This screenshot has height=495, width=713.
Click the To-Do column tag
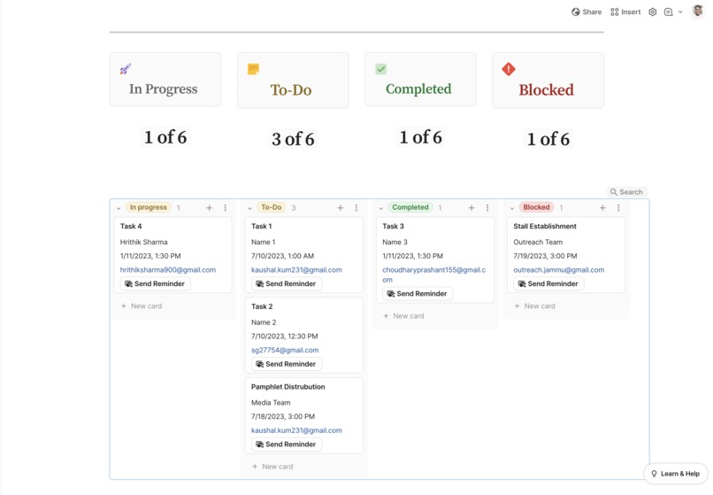click(272, 207)
